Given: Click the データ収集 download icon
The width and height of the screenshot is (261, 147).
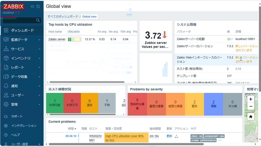Looking at the screenshot, I should click(6, 76).
